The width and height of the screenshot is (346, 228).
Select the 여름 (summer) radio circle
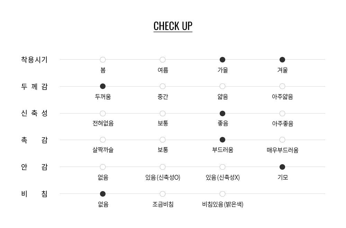[163, 60]
